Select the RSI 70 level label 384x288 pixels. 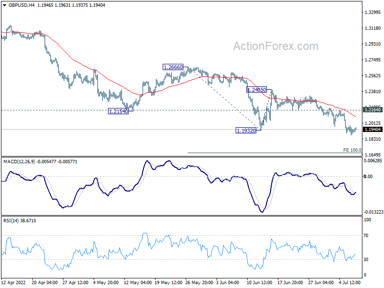(x=366, y=236)
